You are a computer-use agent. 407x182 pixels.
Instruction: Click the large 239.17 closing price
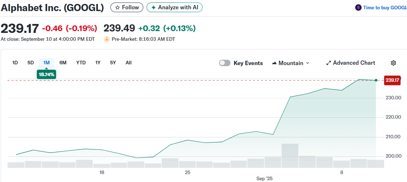pyautogui.click(x=20, y=28)
